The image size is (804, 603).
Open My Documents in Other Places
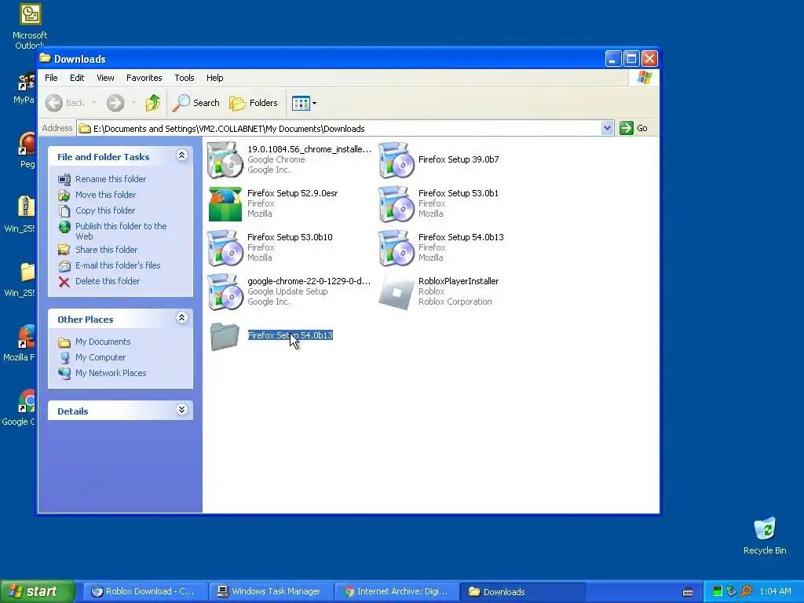[x=103, y=342]
